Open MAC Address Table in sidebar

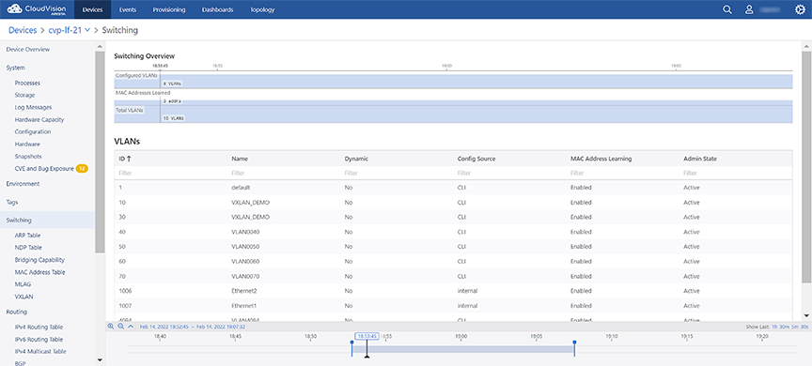[39, 272]
